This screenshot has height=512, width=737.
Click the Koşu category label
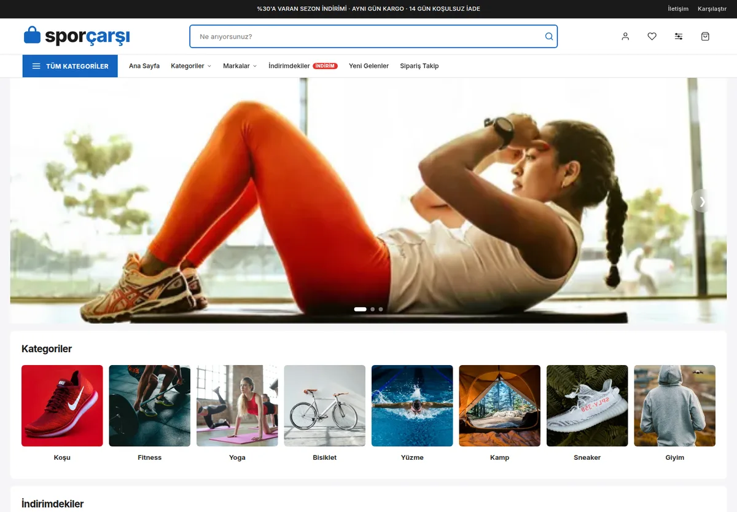(x=62, y=458)
